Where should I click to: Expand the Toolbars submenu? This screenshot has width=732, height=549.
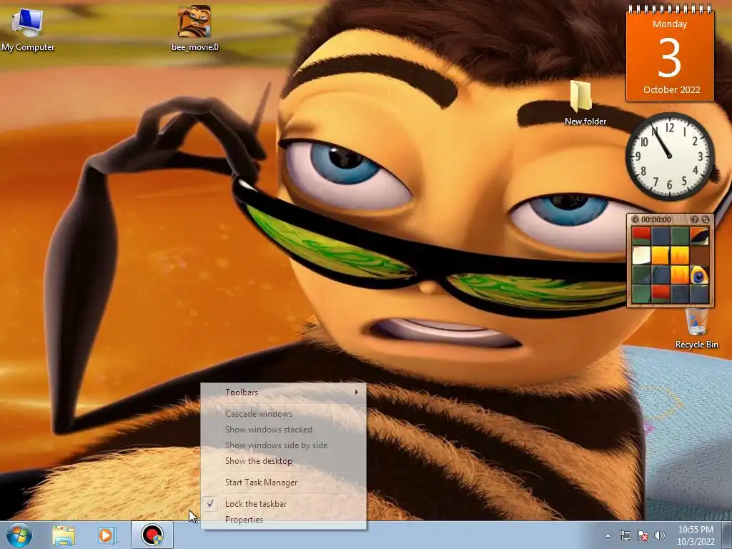tap(283, 392)
